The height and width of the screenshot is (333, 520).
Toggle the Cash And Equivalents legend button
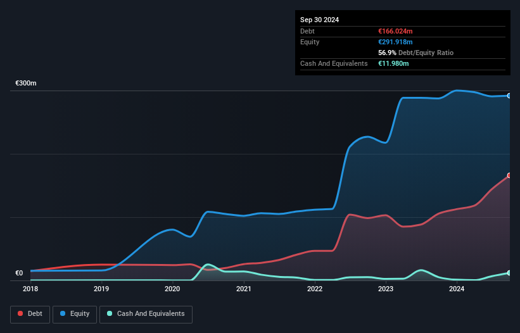pos(146,314)
